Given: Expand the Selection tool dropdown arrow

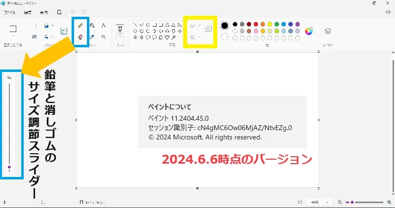Looking at the screenshot, I should pyautogui.click(x=13, y=36).
